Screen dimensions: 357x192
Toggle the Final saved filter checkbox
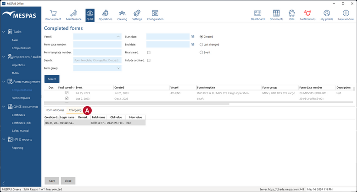[149, 52]
